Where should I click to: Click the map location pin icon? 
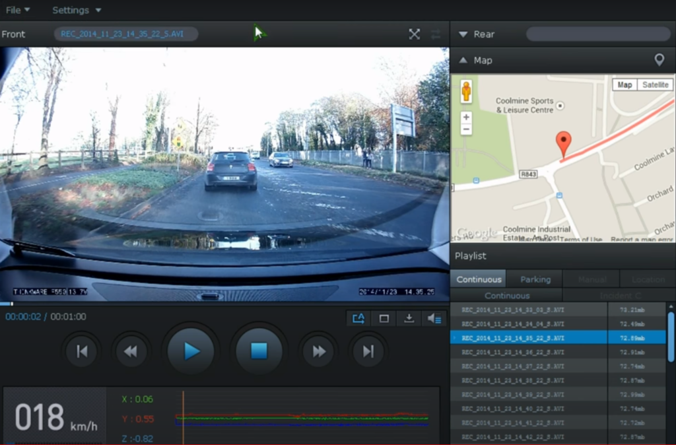coord(659,60)
